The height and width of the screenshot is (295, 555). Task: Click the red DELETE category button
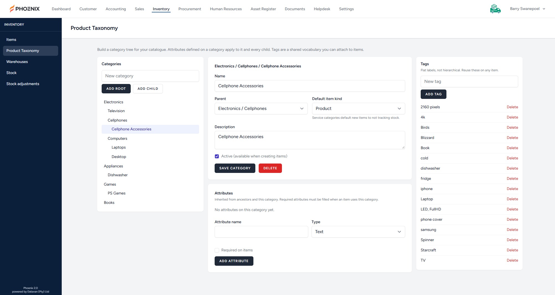point(270,168)
